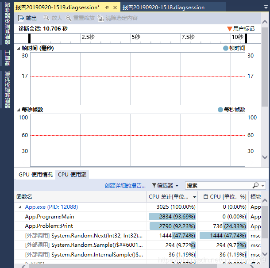Click the Output (输出) export icon

[21, 18]
